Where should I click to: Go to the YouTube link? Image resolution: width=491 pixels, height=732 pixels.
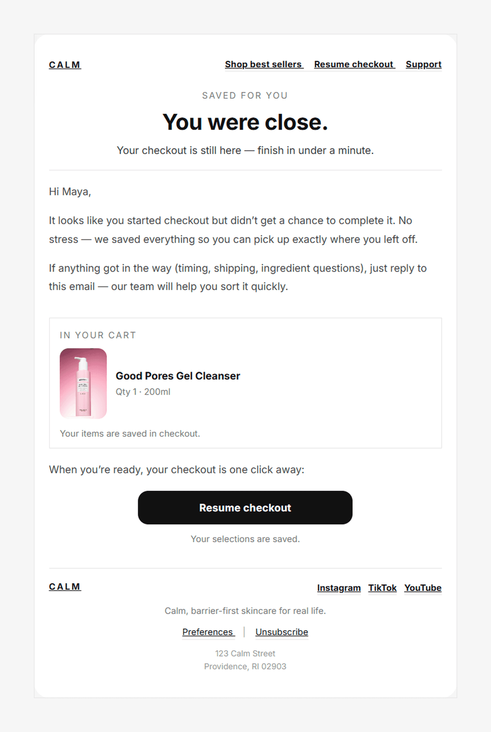[x=423, y=588]
